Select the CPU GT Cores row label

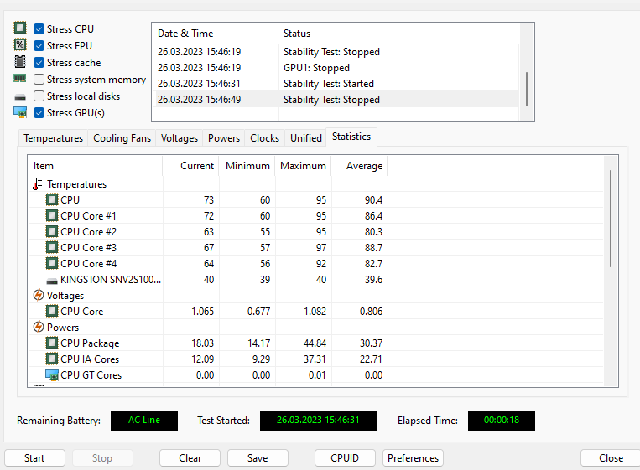[x=91, y=375]
